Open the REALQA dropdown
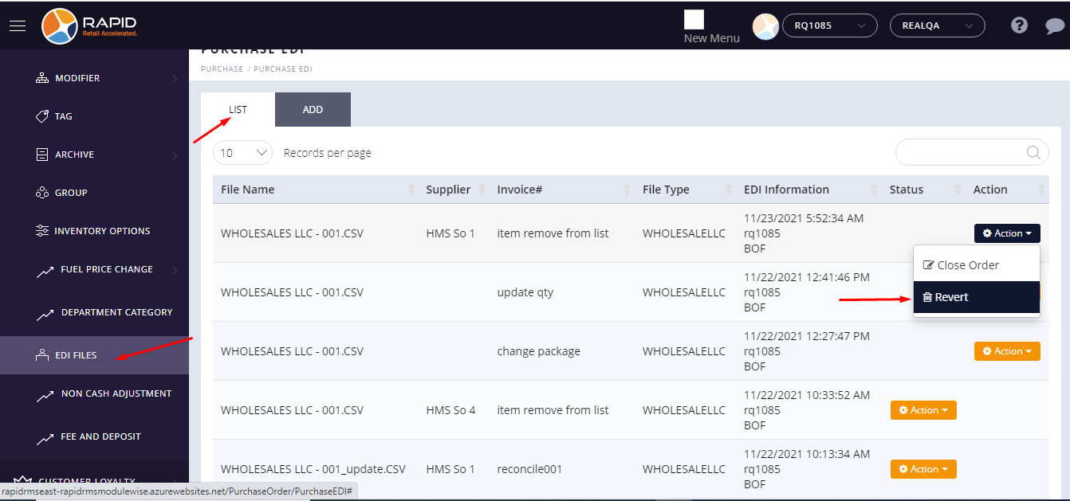1070x501 pixels. [x=937, y=25]
